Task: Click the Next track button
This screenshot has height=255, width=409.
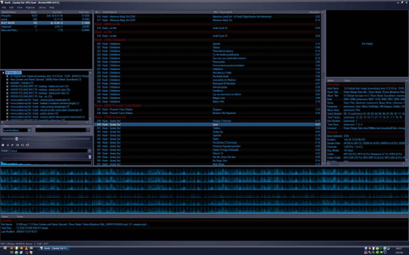Action: [22, 145]
